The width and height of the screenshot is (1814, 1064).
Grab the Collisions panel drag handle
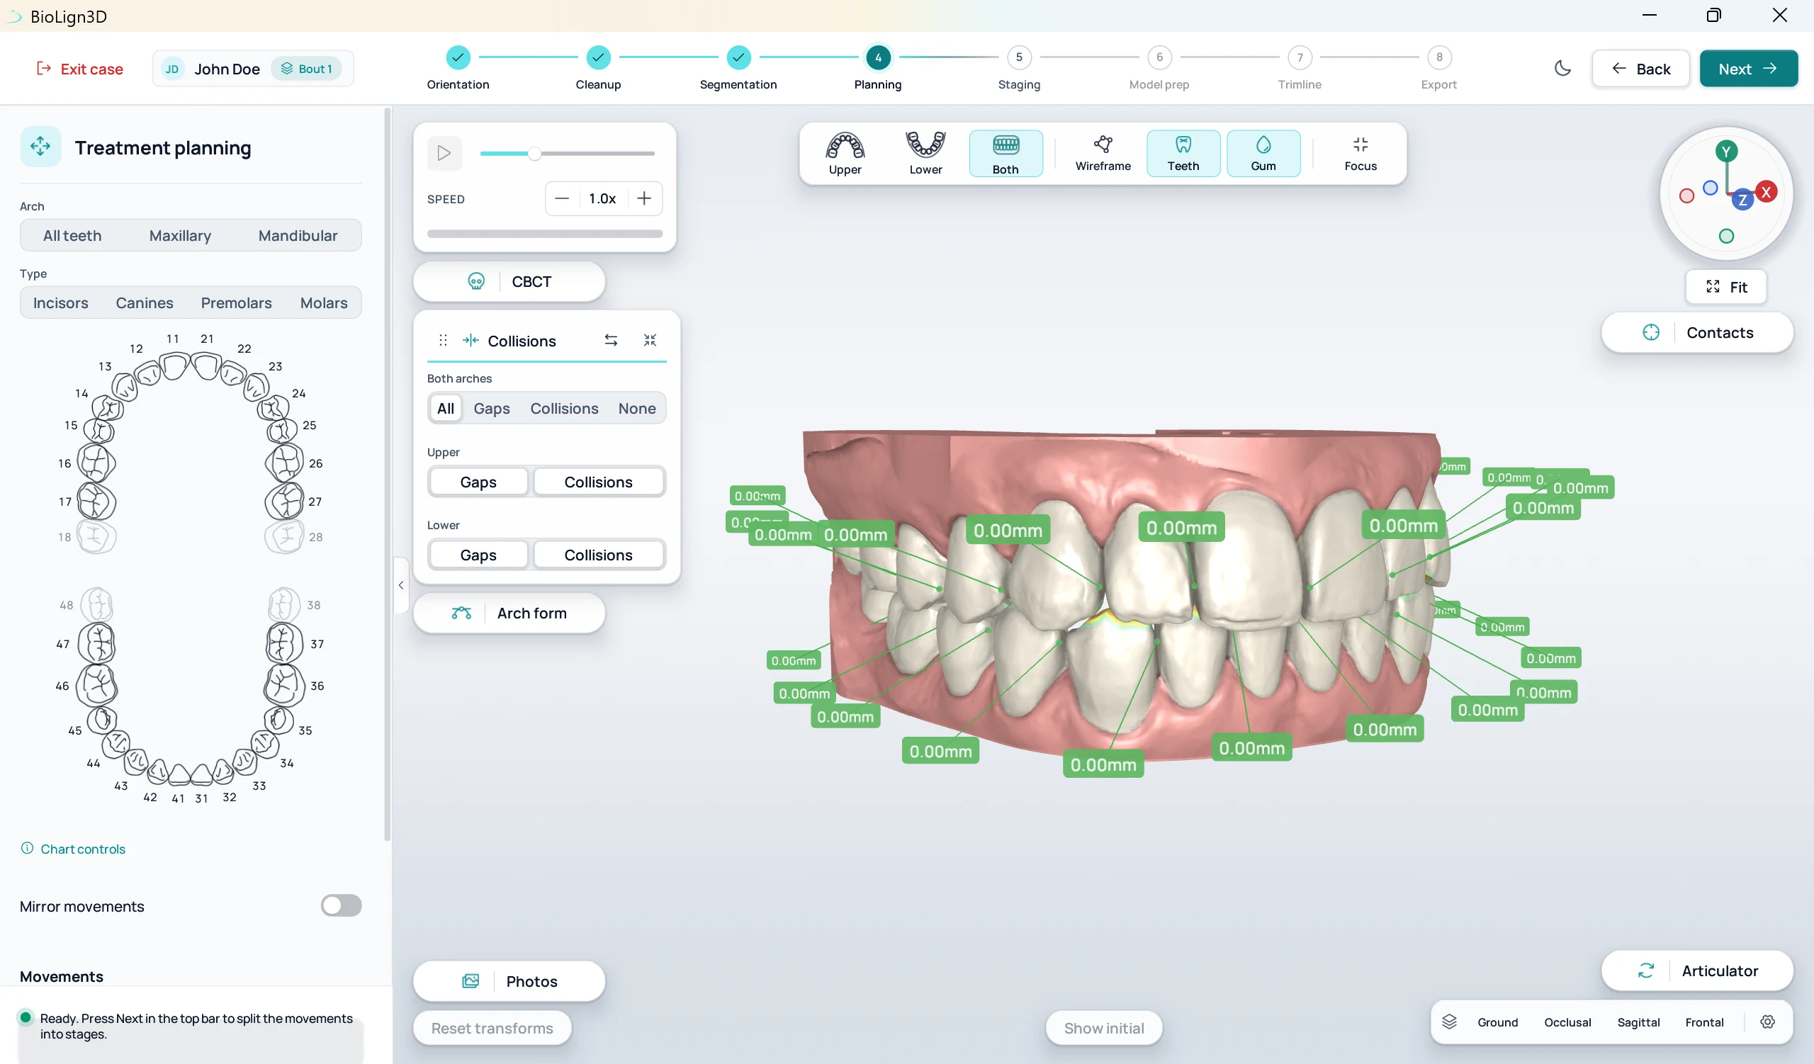pos(443,340)
